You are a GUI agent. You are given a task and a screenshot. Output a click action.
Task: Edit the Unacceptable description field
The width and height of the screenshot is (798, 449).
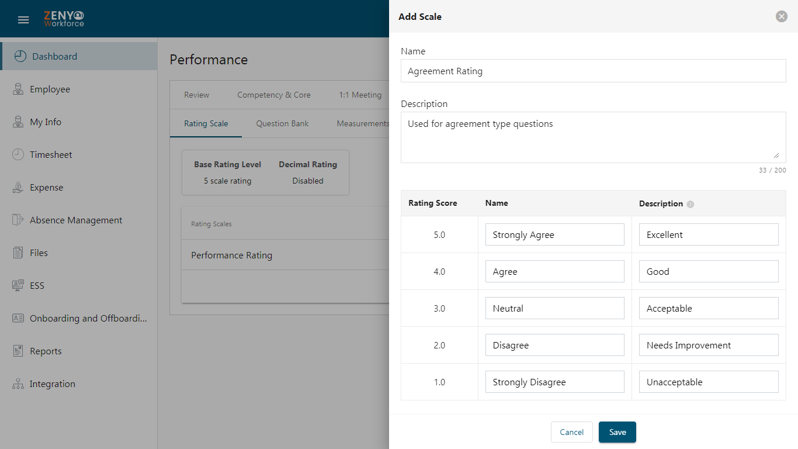tap(709, 382)
